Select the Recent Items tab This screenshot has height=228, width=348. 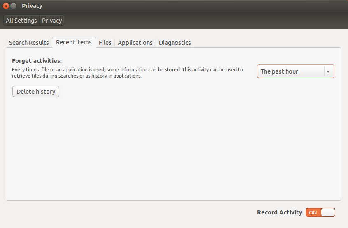74,42
